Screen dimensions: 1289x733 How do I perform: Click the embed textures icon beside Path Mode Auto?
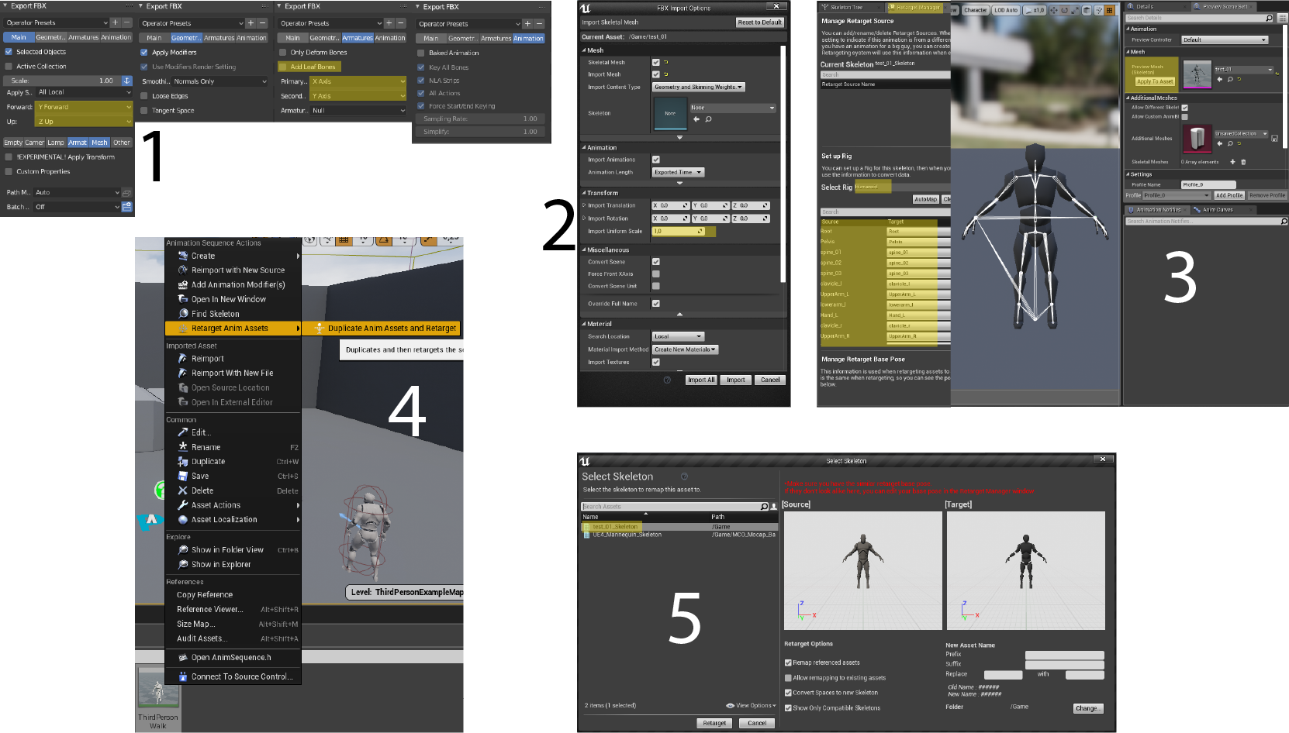click(x=127, y=192)
